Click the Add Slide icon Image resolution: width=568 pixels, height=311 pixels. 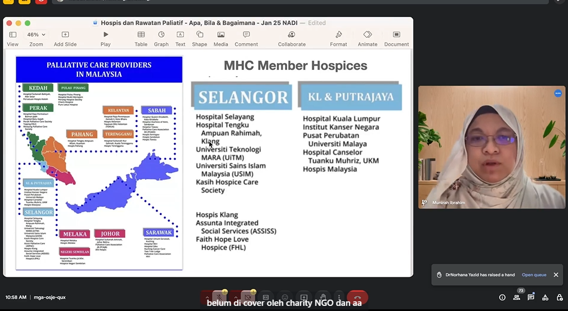pos(65,35)
